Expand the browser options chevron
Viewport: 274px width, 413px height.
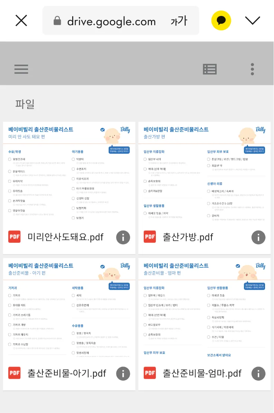253,20
